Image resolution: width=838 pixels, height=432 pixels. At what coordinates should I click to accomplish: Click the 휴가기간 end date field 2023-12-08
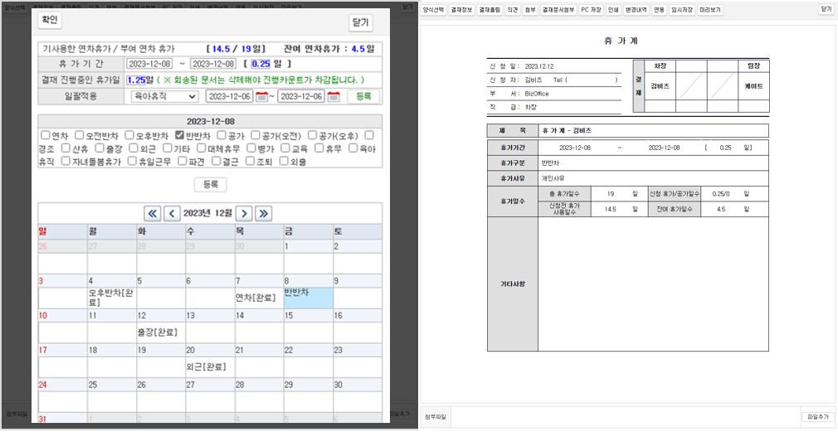[213, 64]
